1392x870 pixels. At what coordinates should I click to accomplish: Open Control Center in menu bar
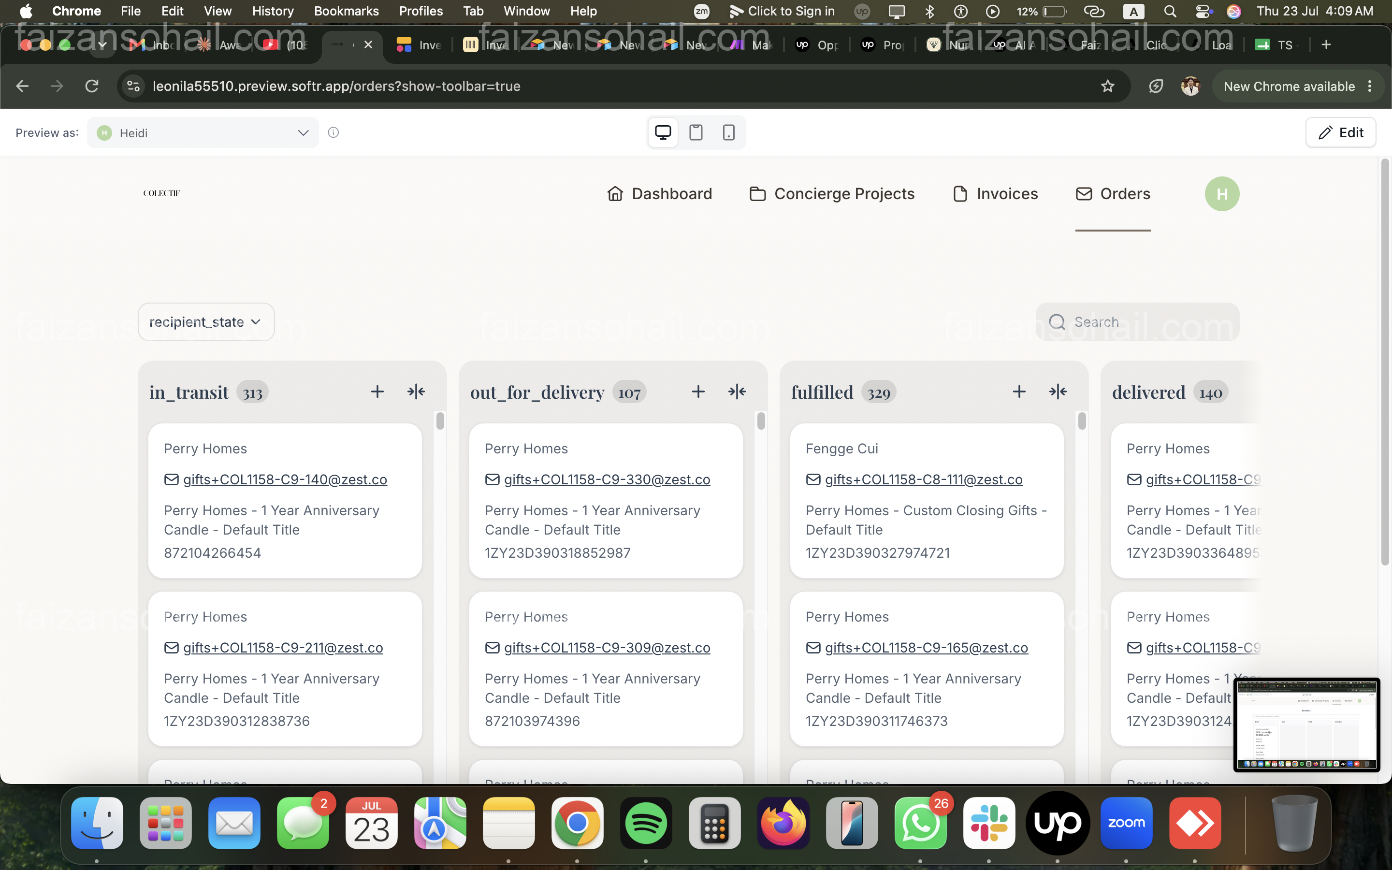(1203, 11)
